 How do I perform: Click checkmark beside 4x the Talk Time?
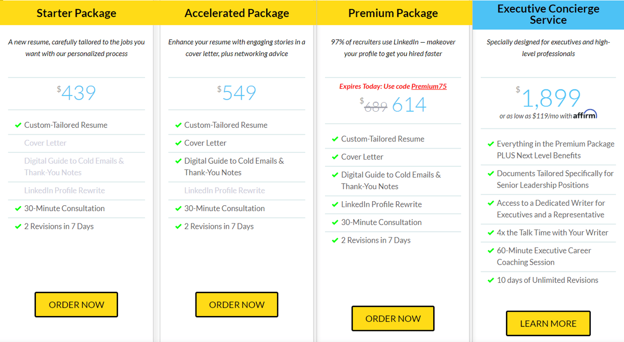tap(490, 233)
